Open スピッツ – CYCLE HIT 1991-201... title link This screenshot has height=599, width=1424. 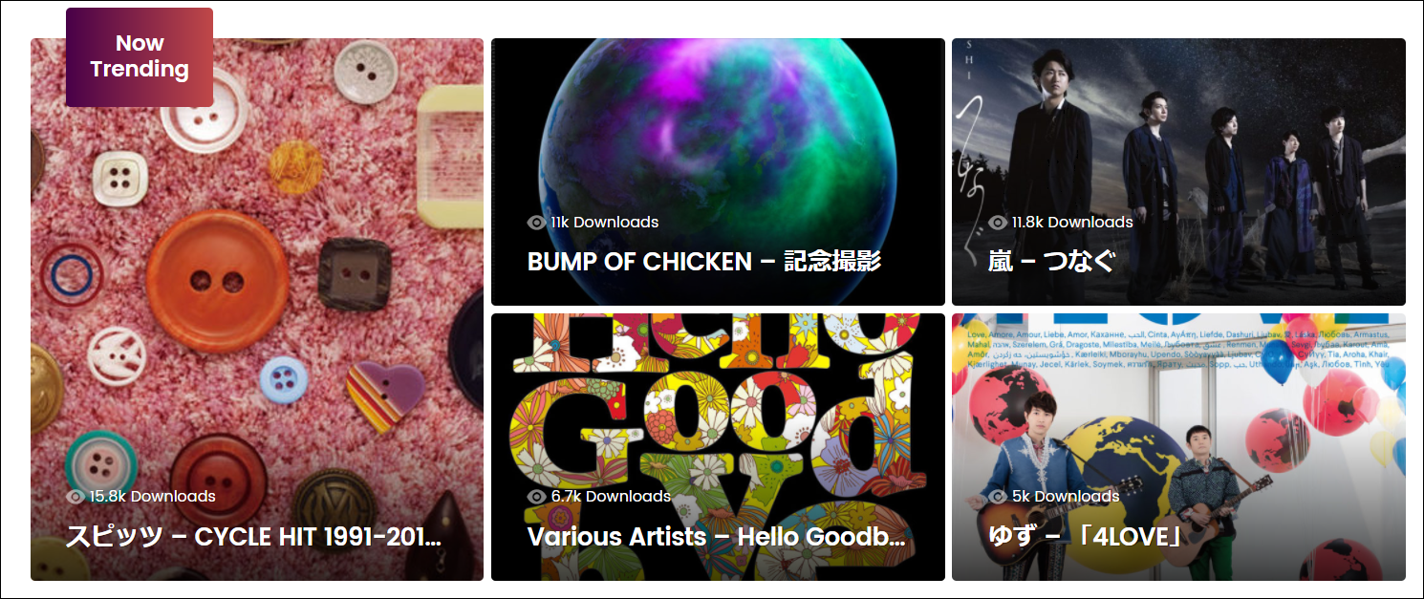[x=253, y=537]
